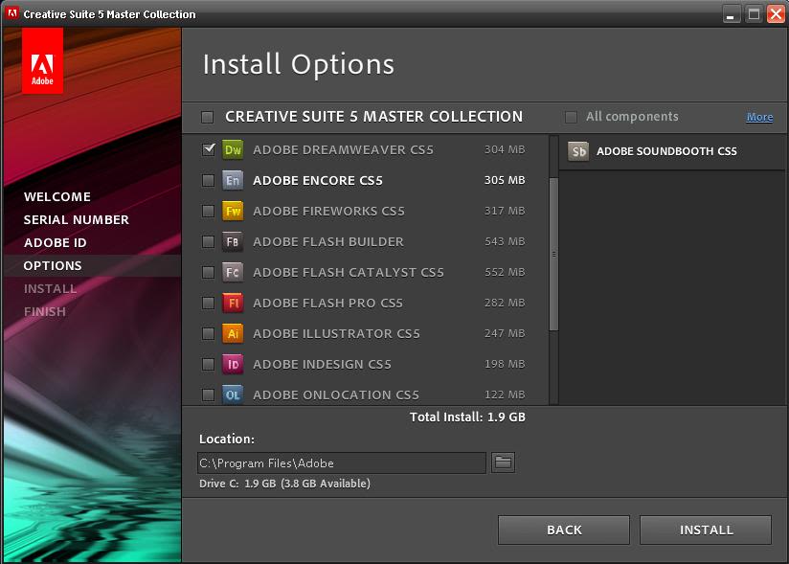Select the Adobe Soundbooth CS5 component row
This screenshot has height=564, width=789.
coord(672,151)
